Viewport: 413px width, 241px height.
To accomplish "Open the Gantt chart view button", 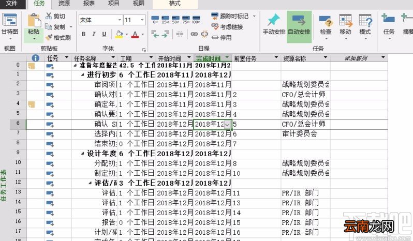I will 10,26.
